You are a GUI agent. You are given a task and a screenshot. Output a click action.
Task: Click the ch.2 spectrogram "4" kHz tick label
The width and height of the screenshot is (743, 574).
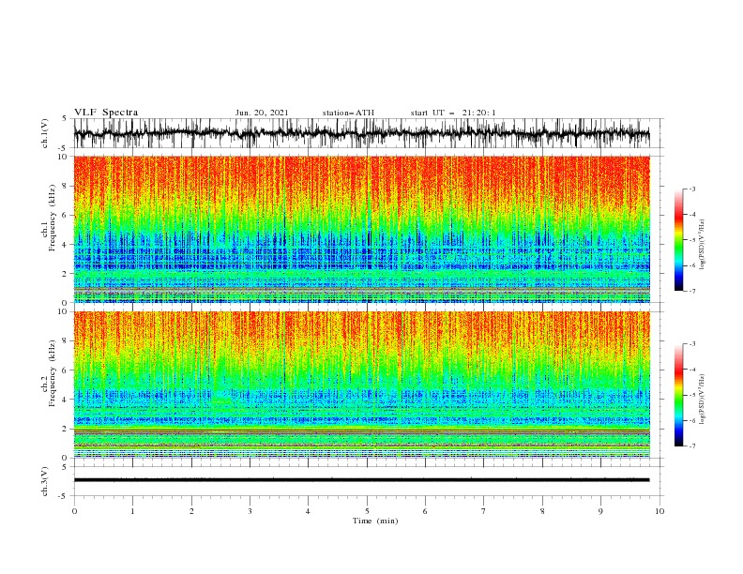pos(65,400)
